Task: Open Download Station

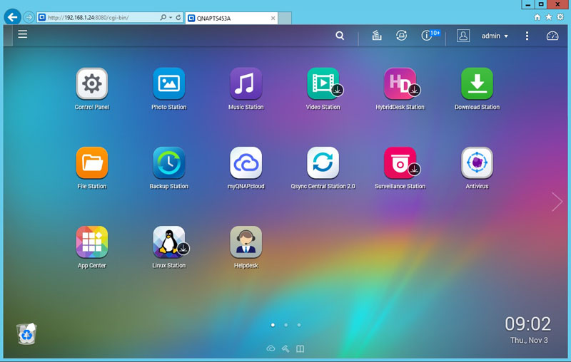Action: pos(477,84)
